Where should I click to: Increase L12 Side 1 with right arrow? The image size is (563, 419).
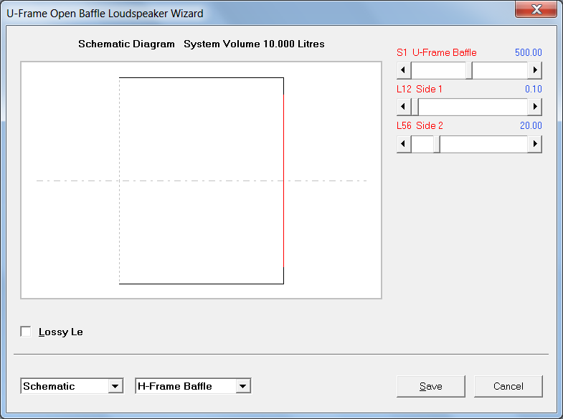(534, 107)
